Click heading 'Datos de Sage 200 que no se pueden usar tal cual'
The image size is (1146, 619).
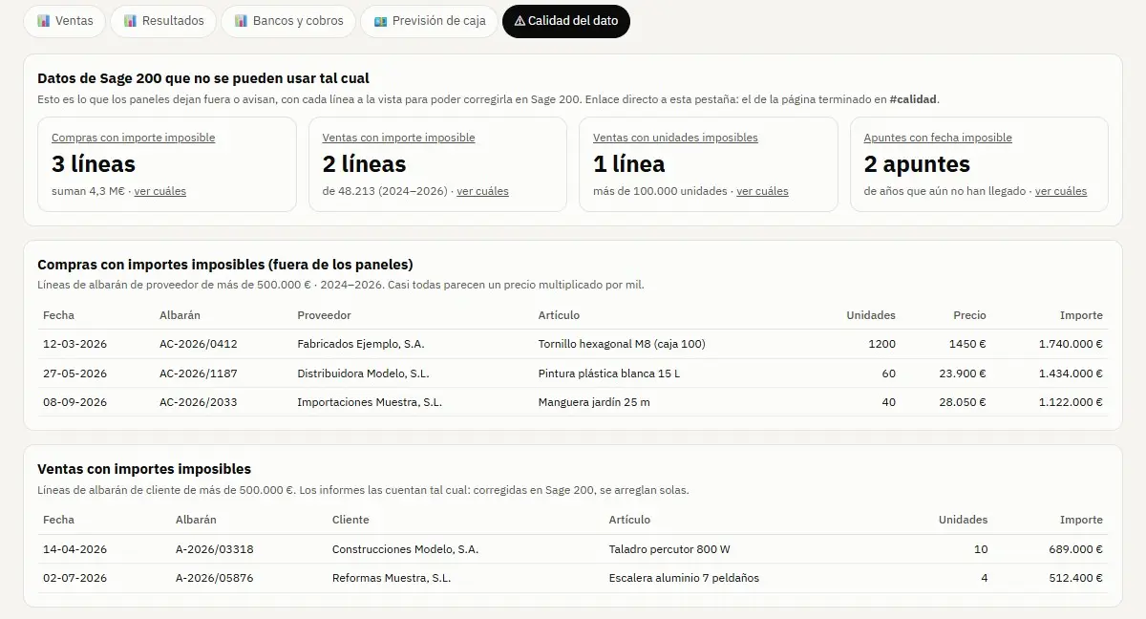tap(203, 78)
